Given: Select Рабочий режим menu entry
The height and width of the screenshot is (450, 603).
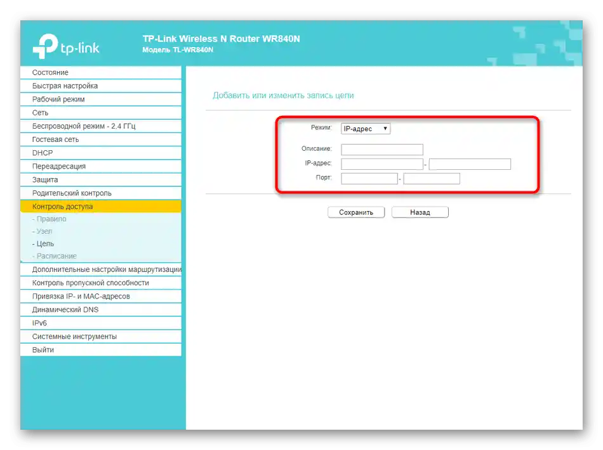Looking at the screenshot, I should [101, 100].
